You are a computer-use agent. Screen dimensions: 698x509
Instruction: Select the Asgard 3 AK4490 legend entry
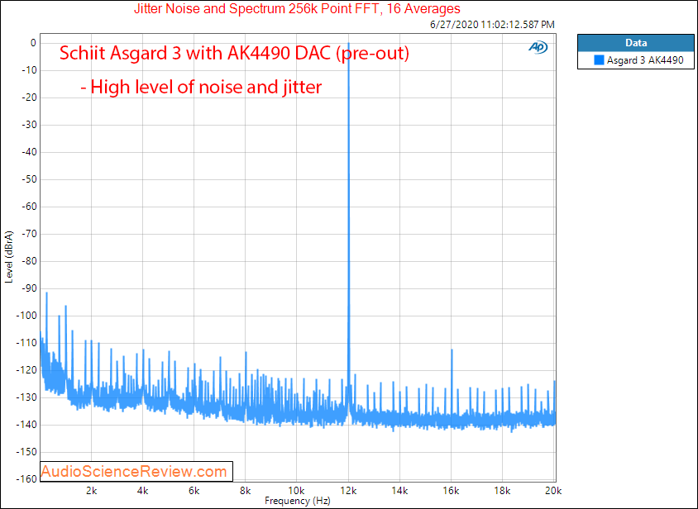tap(636, 60)
